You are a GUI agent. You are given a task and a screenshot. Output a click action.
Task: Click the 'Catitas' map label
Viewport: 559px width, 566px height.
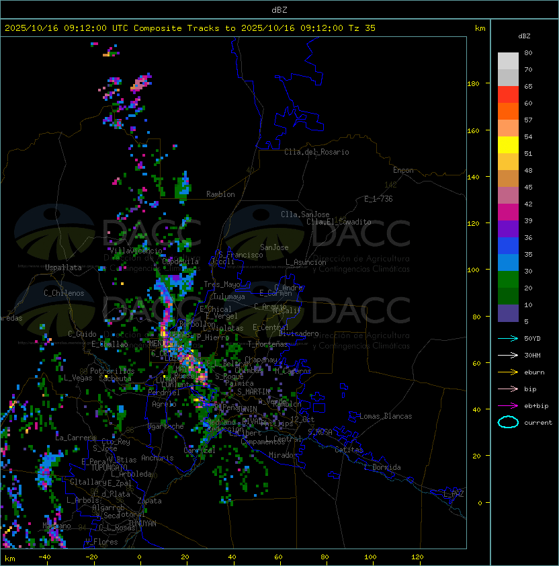349,450
